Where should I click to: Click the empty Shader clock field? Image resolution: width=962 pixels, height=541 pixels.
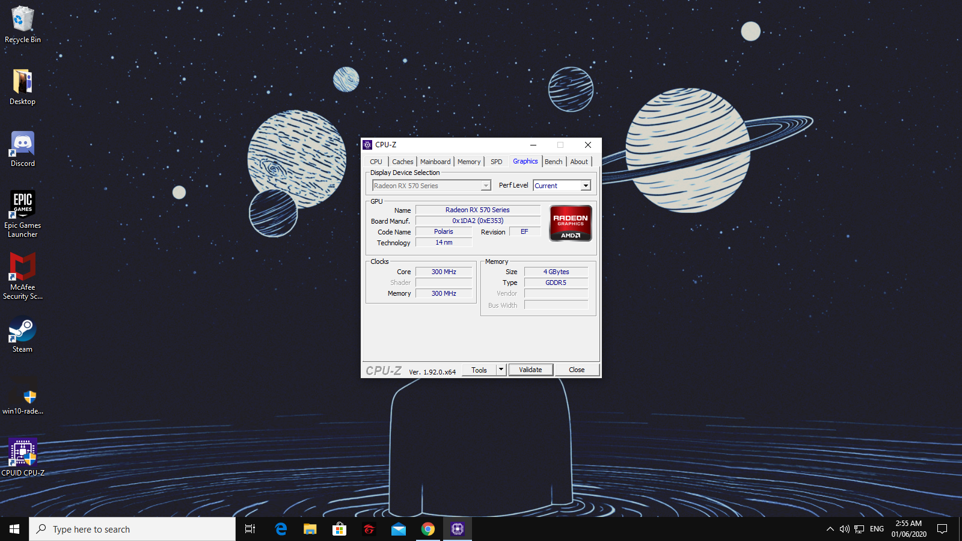click(x=444, y=283)
